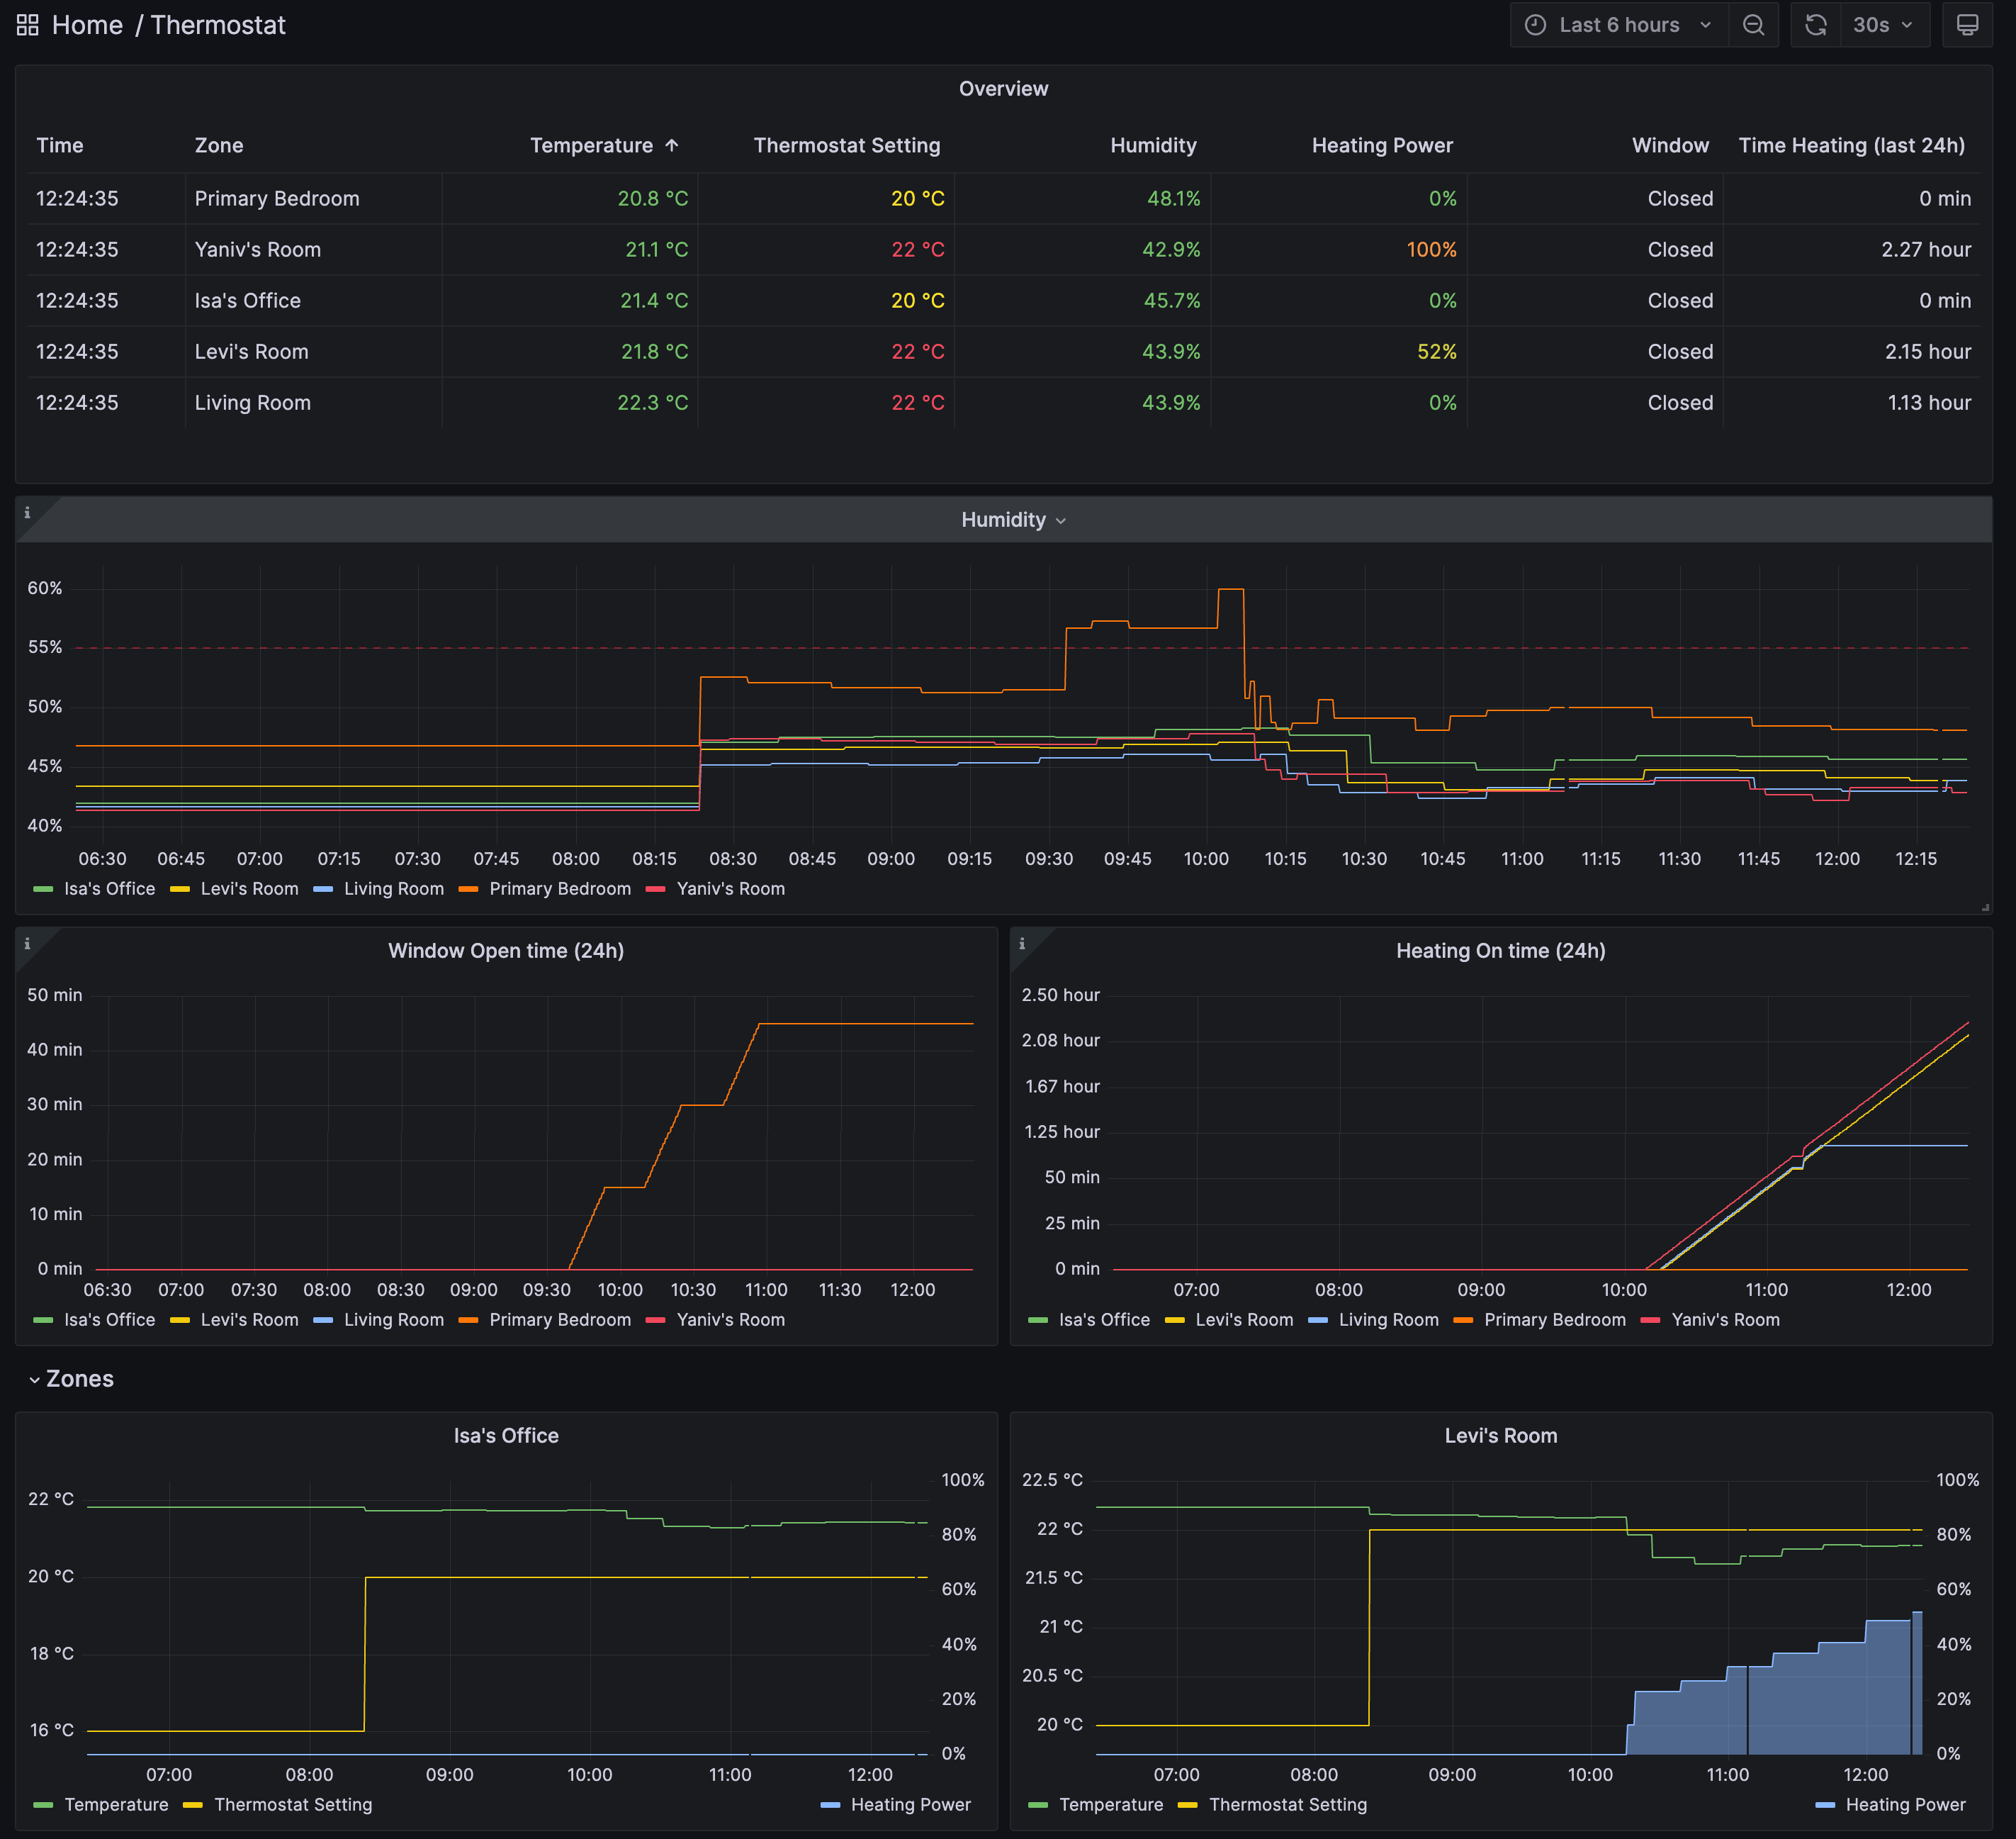Click the refresh dashboard icon
Image resolution: width=2016 pixels, height=1839 pixels.
pyautogui.click(x=1815, y=25)
